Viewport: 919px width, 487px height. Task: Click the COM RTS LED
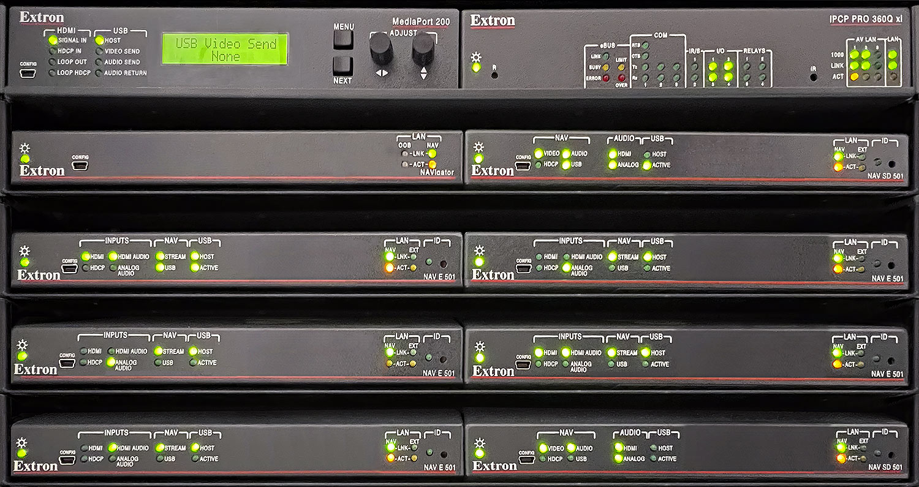(646, 46)
